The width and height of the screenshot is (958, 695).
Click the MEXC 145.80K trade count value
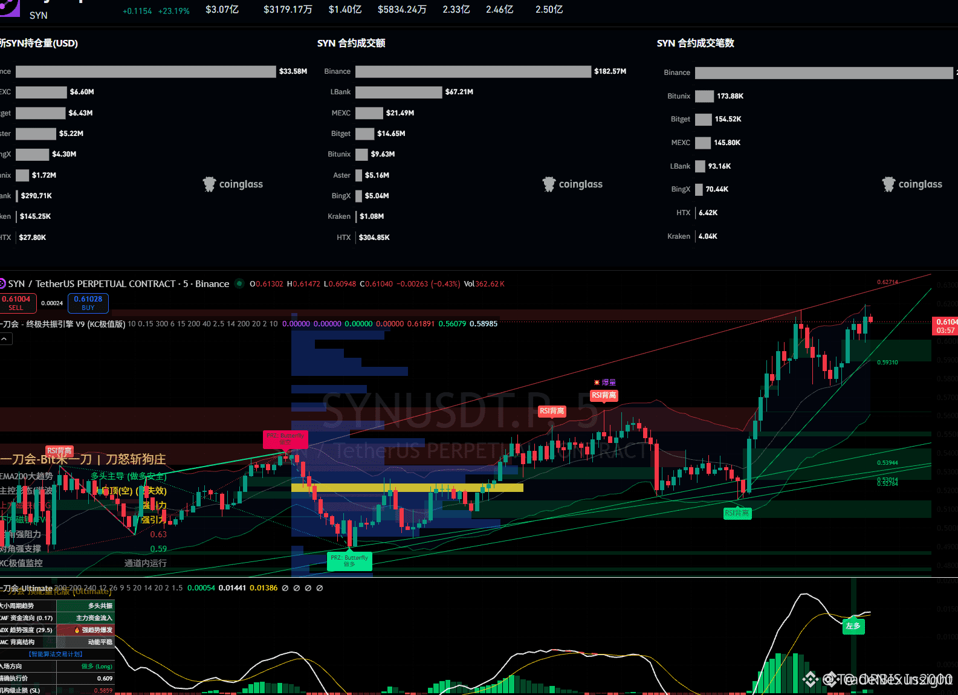[727, 143]
